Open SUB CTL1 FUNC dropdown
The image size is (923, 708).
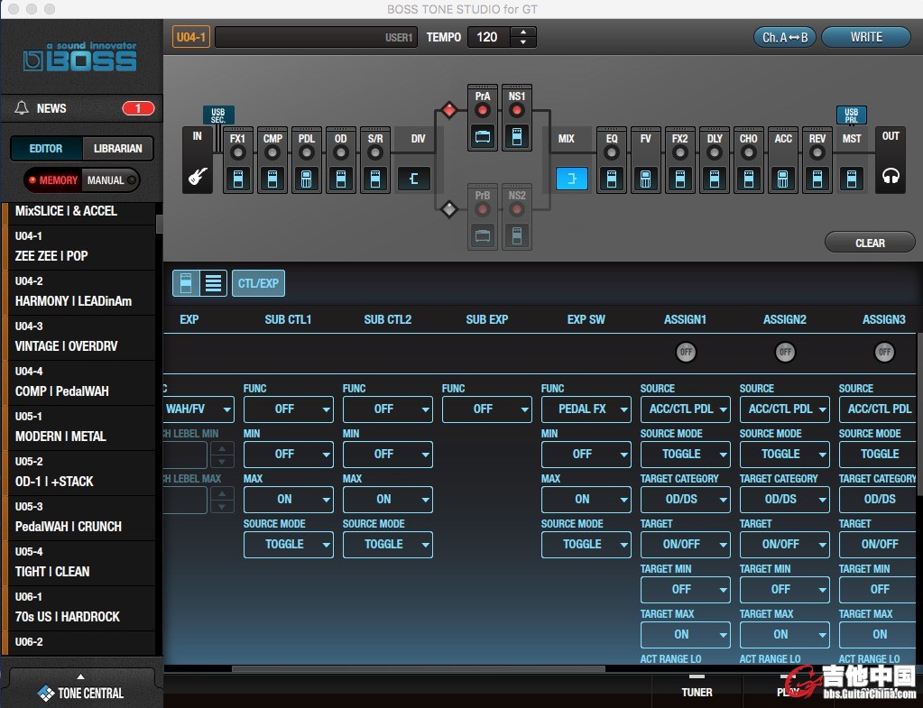click(x=289, y=409)
